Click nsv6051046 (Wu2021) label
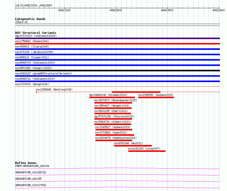 [x=128, y=143]
